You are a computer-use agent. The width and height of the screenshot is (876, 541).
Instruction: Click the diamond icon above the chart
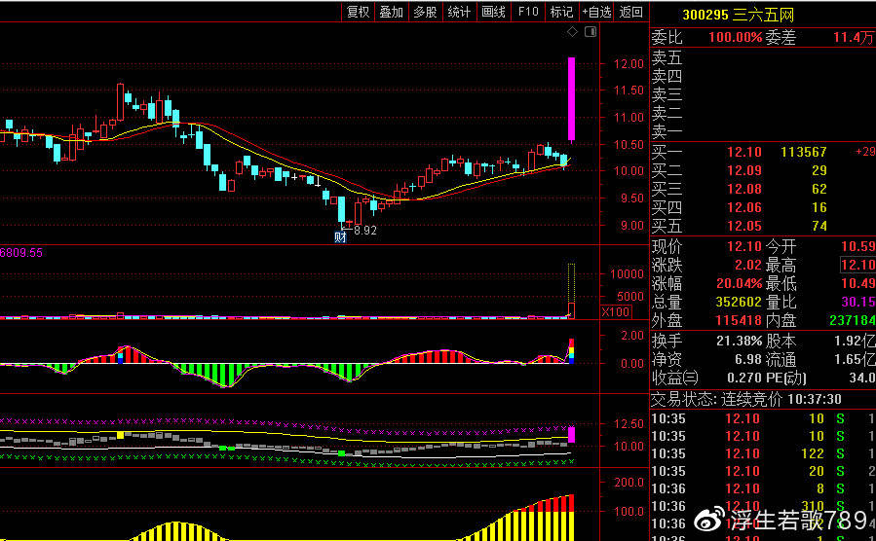point(573,34)
